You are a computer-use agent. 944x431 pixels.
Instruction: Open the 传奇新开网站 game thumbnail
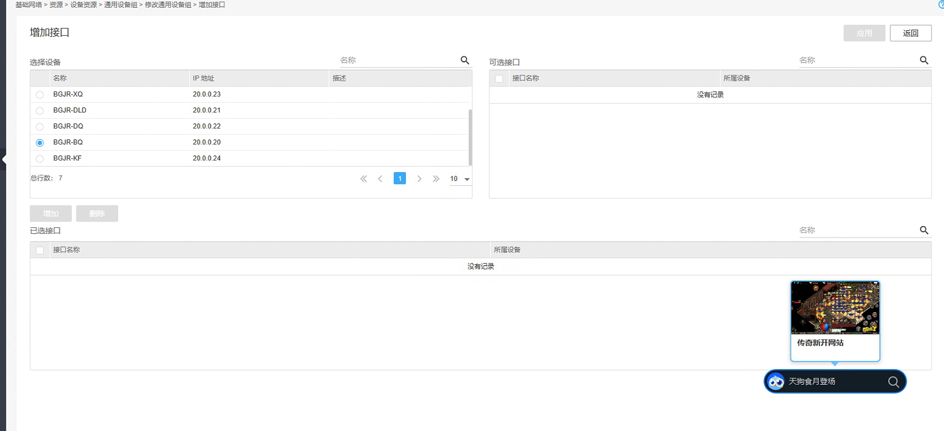[835, 308]
